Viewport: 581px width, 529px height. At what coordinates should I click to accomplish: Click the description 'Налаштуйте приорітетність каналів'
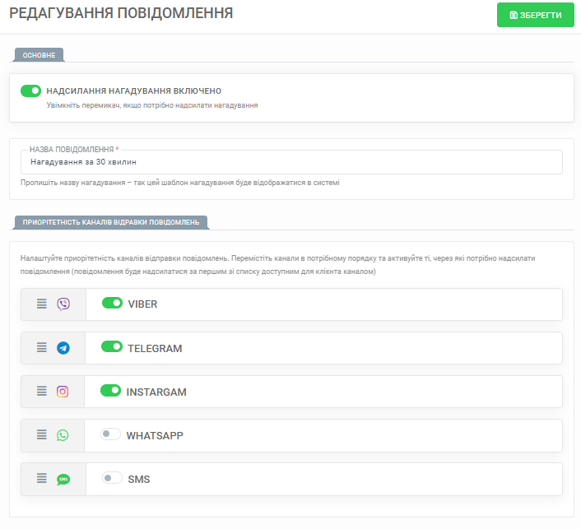[277, 265]
